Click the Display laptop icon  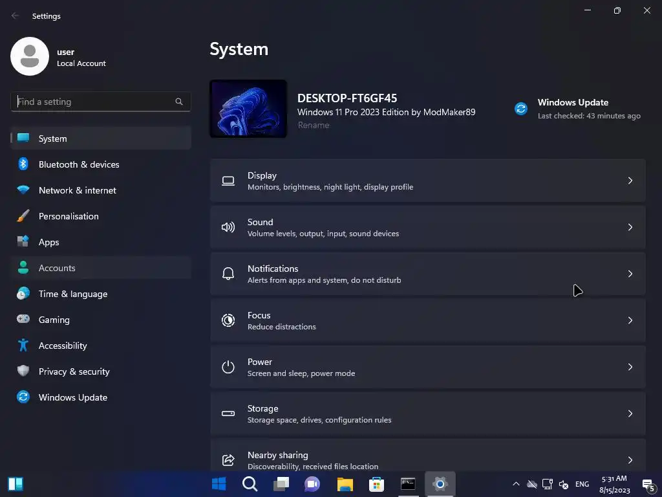(x=228, y=181)
